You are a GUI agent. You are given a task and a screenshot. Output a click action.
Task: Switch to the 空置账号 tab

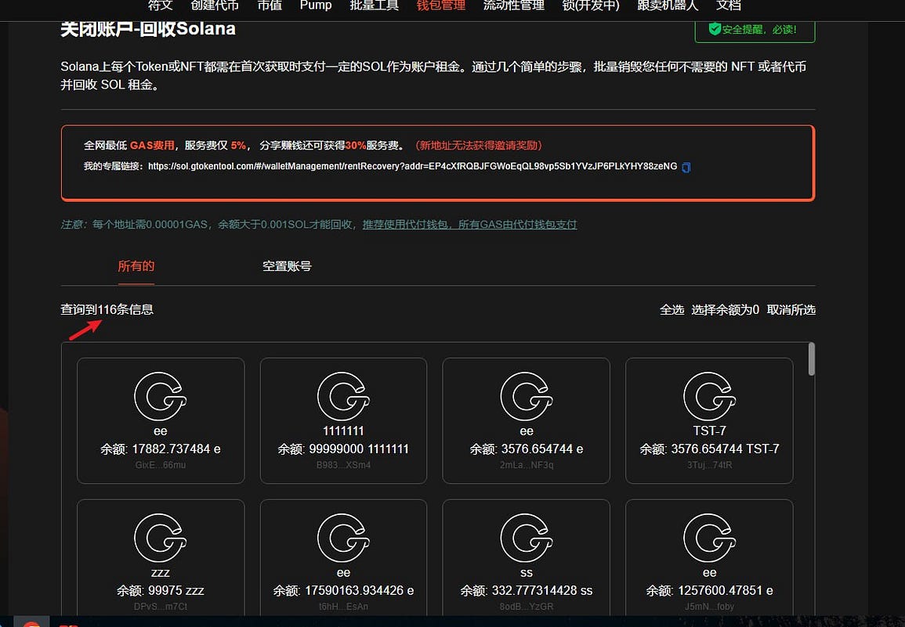tap(287, 266)
